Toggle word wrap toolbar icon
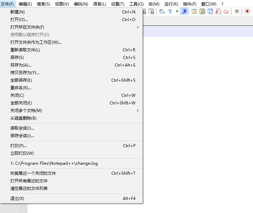 pyautogui.click(x=162, y=11)
